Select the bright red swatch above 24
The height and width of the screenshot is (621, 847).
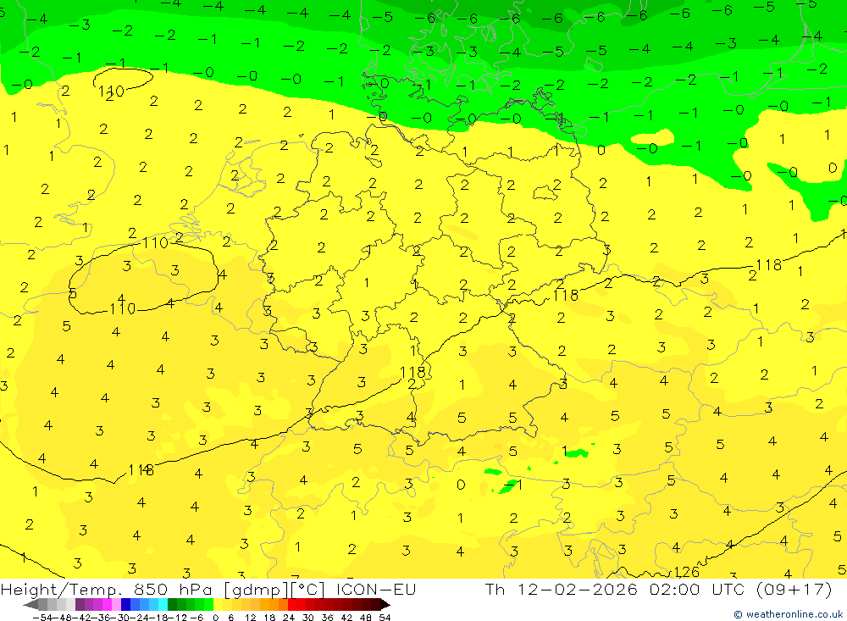click(292, 605)
